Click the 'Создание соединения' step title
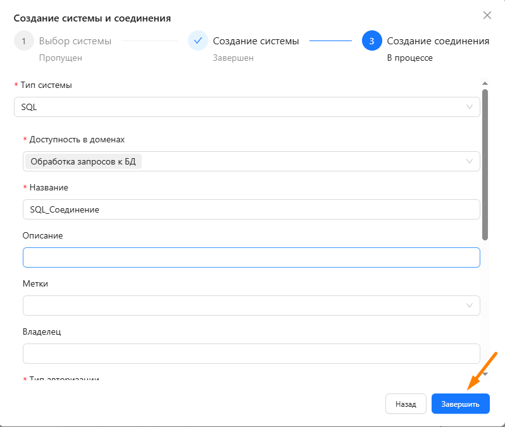This screenshot has width=505, height=427. 438,41
